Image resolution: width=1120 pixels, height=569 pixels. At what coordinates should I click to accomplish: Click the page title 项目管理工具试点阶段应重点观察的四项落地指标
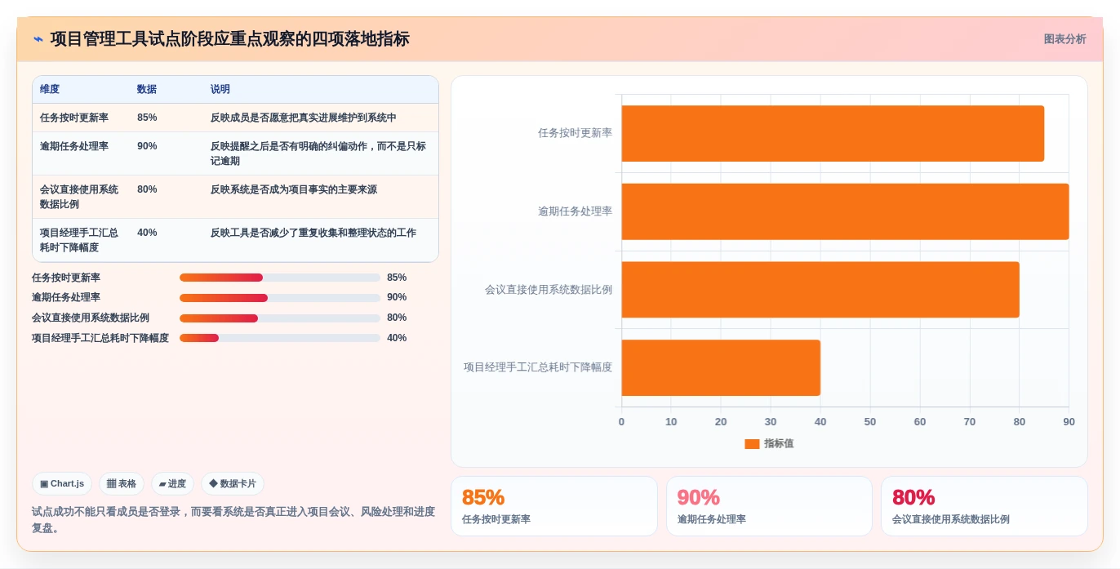coord(230,39)
